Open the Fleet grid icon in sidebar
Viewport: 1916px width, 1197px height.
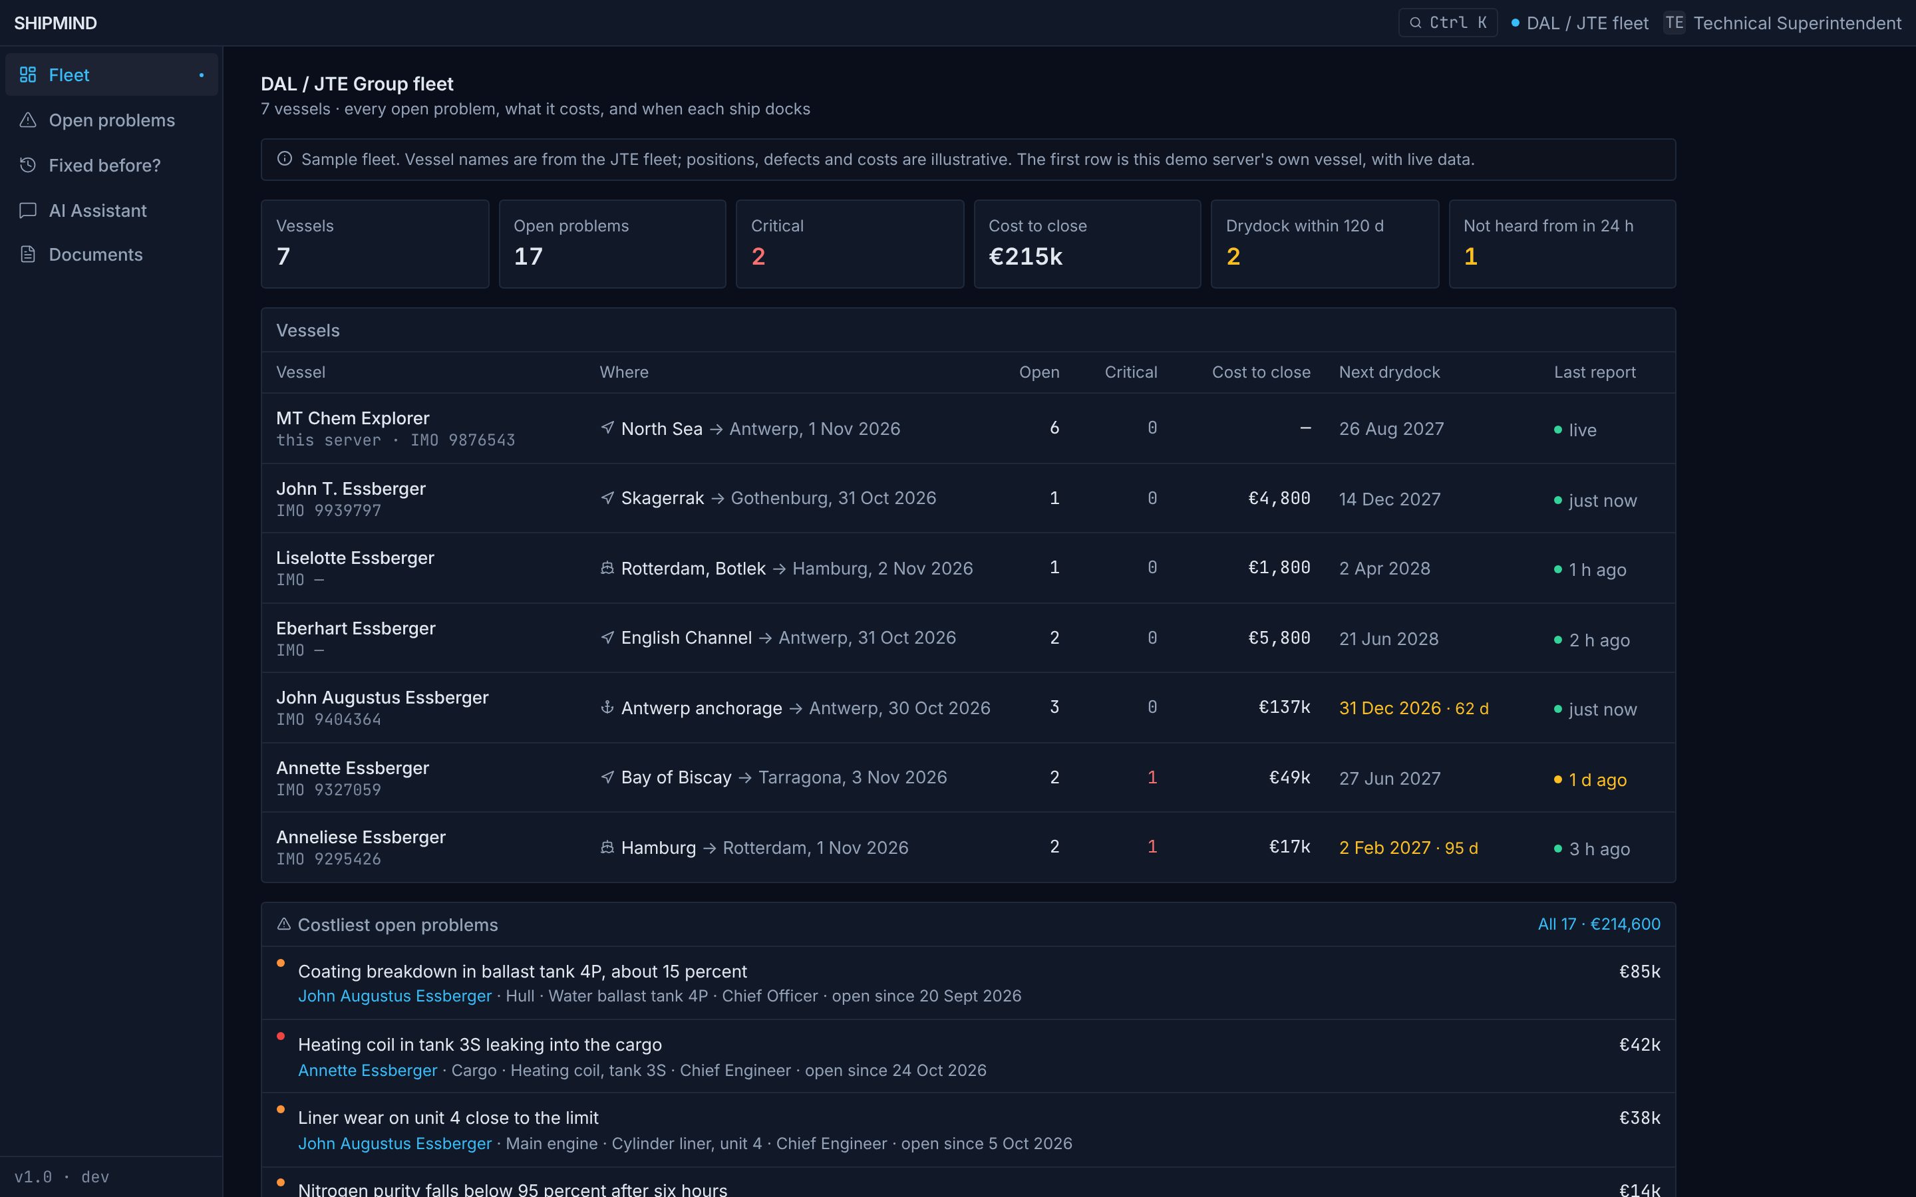click(28, 74)
